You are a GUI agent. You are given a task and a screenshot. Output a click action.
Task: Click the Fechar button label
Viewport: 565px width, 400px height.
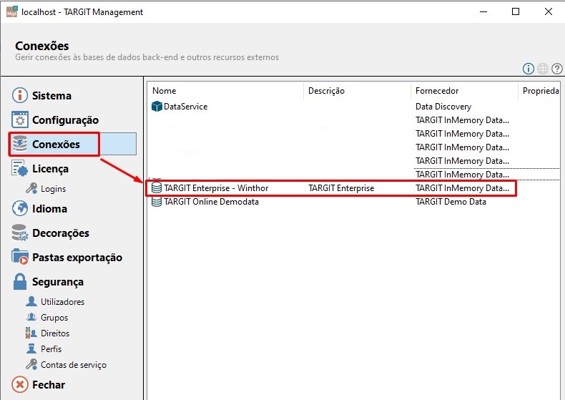point(49,385)
